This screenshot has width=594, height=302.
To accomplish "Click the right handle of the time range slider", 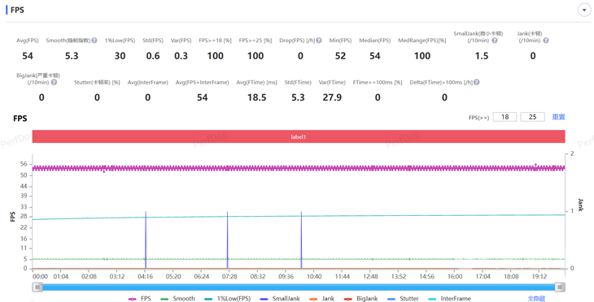I will (x=560, y=287).
